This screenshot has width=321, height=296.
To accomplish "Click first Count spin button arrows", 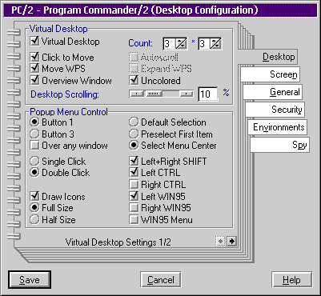I will [x=181, y=43].
